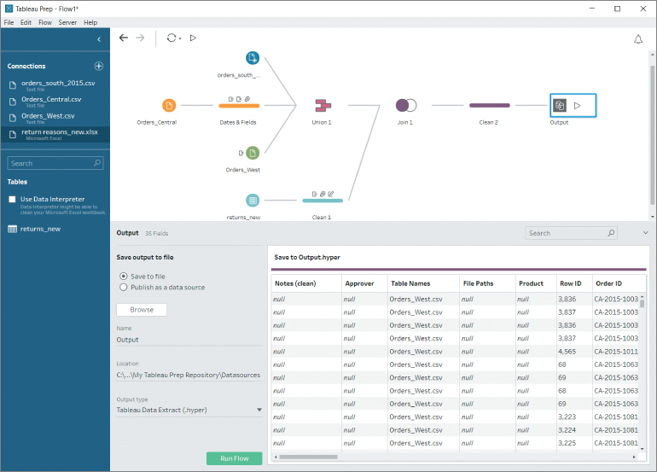Click the Browse button
This screenshot has width=657, height=472.
142,310
